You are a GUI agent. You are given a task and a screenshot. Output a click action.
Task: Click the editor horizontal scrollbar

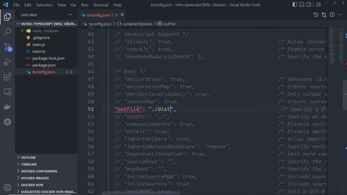[141, 193]
